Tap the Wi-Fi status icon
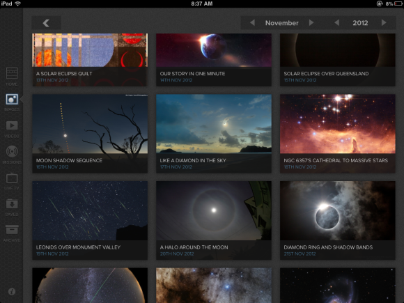404x303 pixels. point(18,3)
